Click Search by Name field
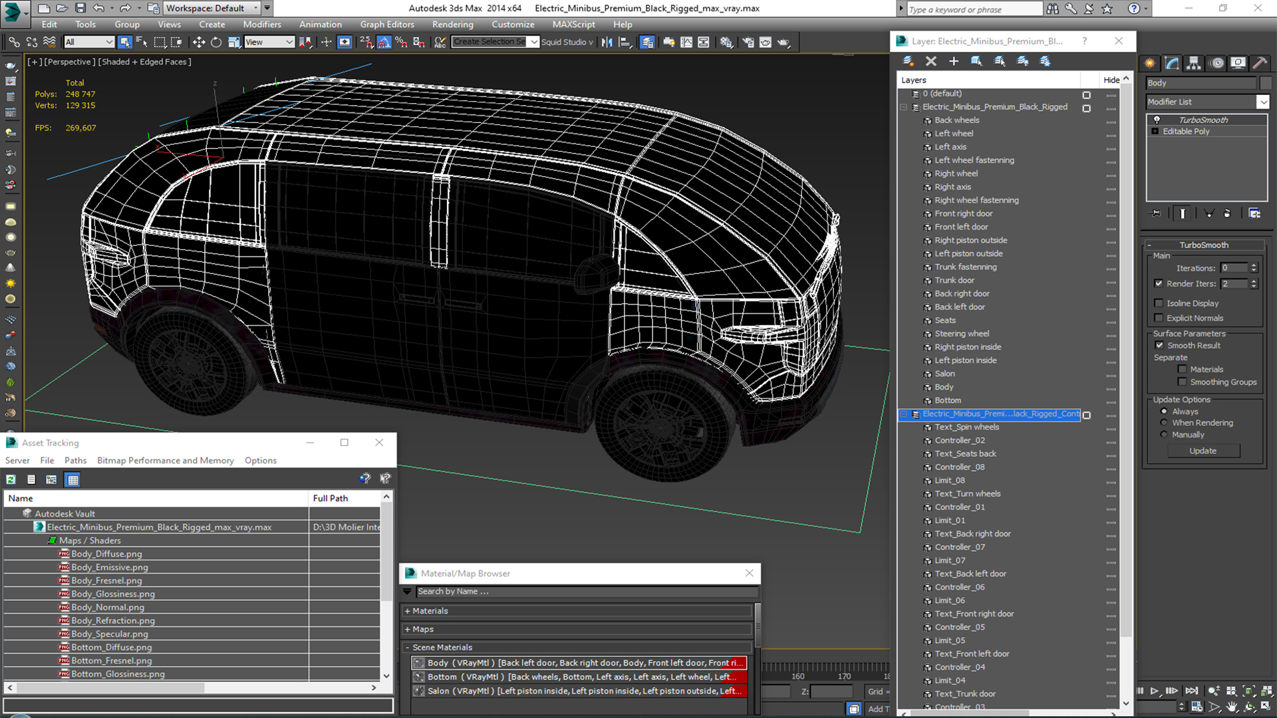Viewport: 1277px width, 718px height. click(587, 592)
